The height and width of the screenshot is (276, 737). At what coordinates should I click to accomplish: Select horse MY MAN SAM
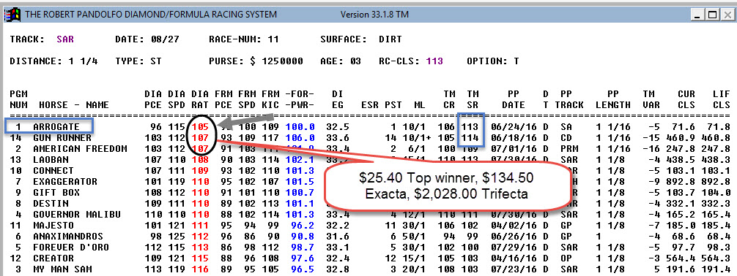pos(62,269)
